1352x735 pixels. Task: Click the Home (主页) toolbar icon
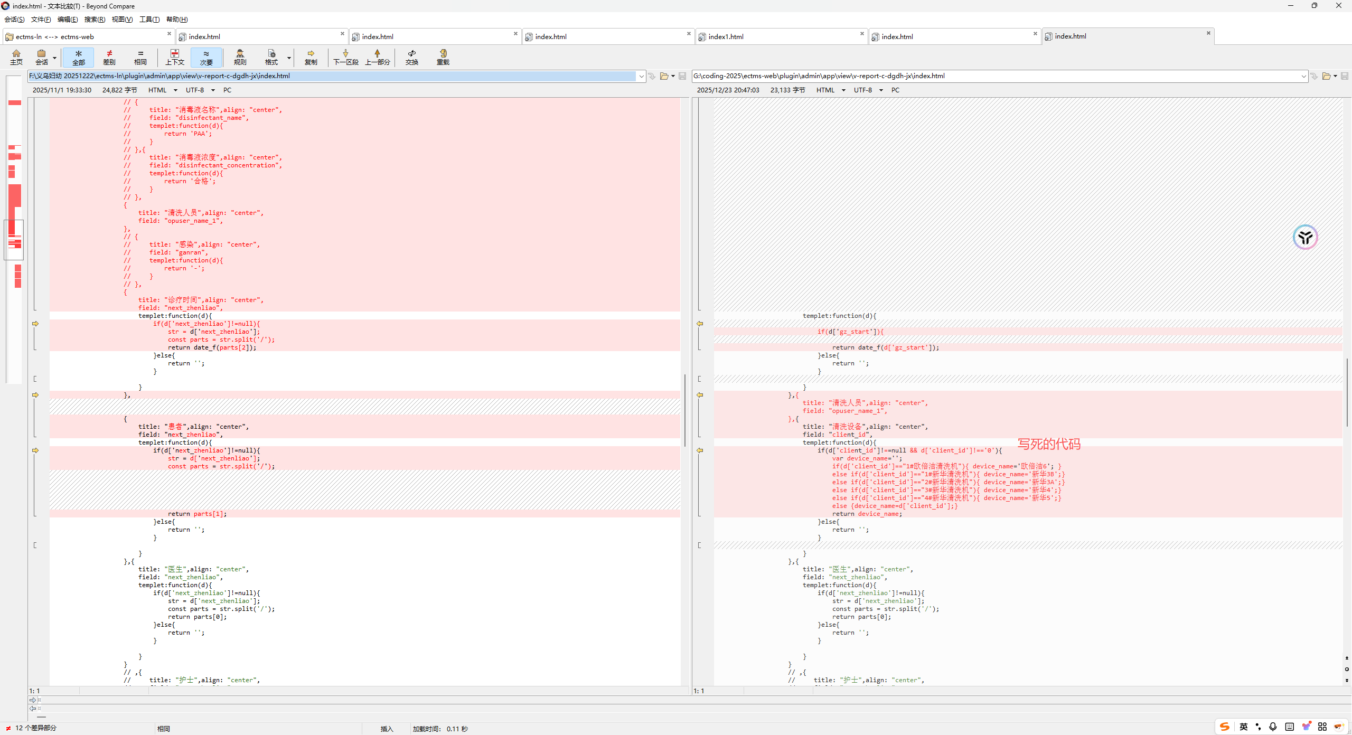(x=16, y=57)
